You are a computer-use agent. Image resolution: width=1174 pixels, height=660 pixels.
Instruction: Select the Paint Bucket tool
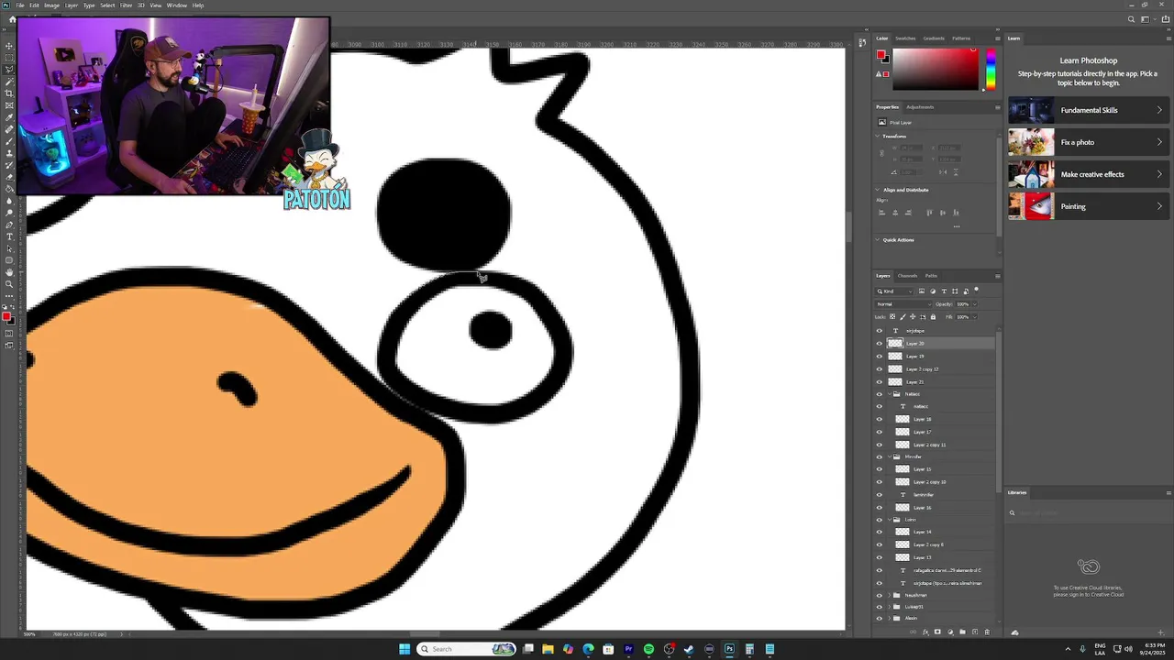click(x=9, y=188)
